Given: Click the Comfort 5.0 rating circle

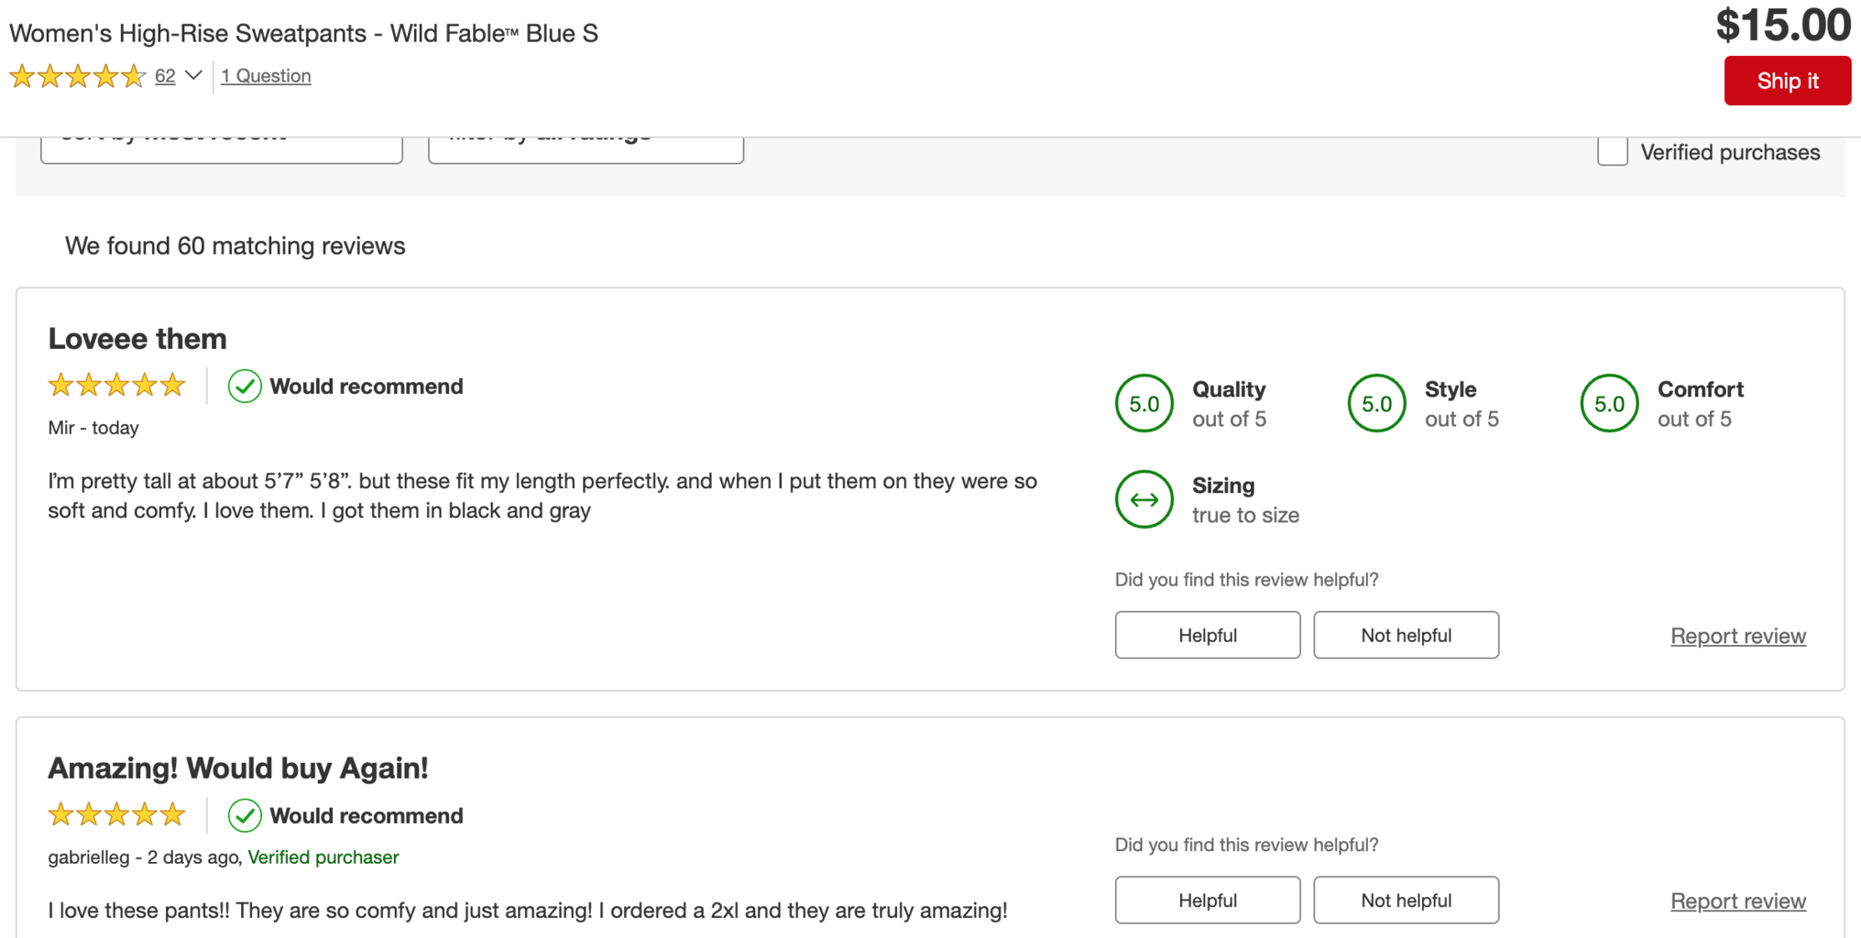Looking at the screenshot, I should 1609,403.
